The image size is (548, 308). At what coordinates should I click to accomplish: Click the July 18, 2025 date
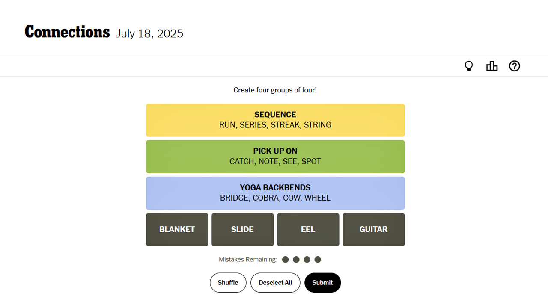tap(149, 33)
